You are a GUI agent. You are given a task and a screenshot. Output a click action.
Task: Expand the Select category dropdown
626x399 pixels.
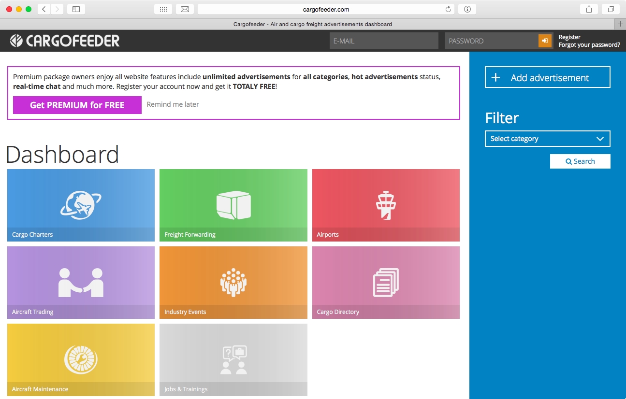pyautogui.click(x=547, y=139)
